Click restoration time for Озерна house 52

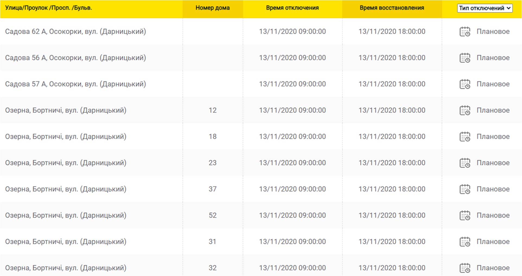392,215
